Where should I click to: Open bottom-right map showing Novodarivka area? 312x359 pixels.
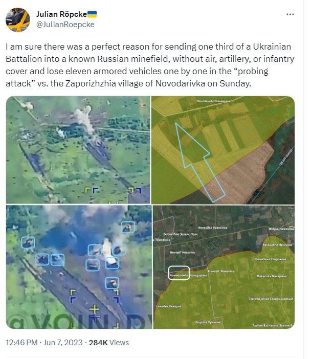(x=224, y=267)
